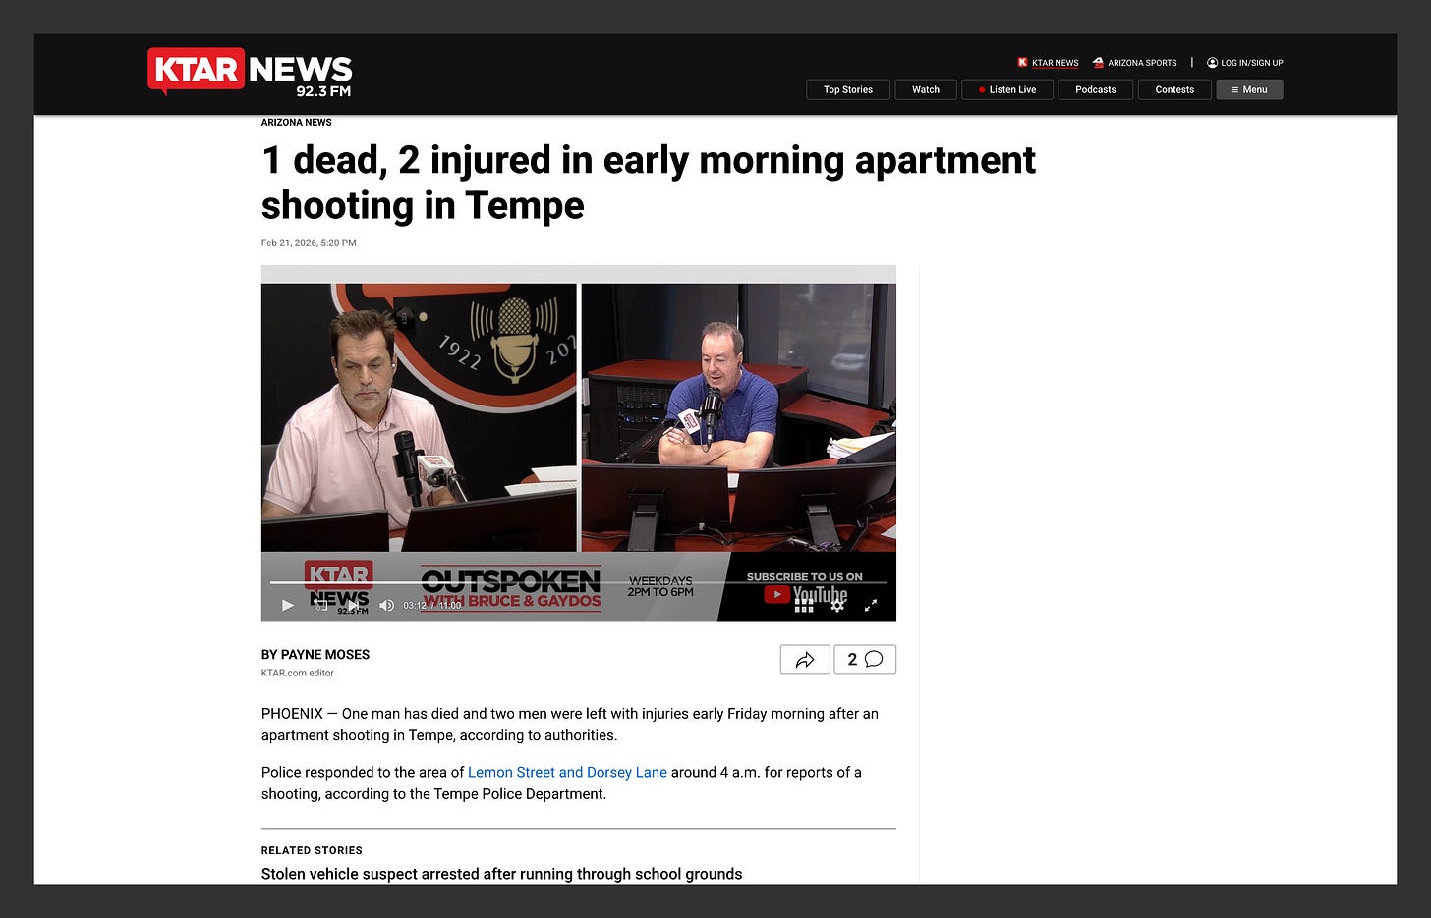Click Listen Live button
This screenshot has height=918, width=1431.
click(1007, 89)
